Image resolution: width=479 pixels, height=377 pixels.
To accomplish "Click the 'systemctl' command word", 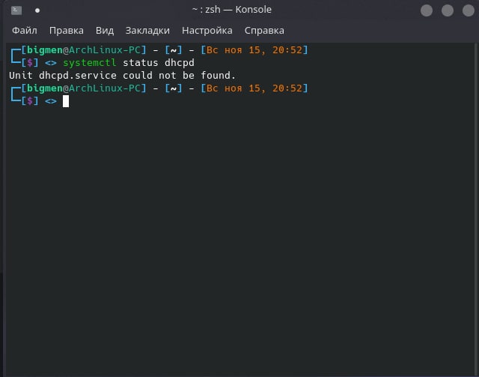I will [90, 63].
